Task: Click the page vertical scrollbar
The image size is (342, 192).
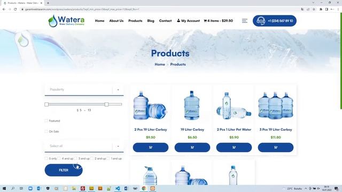Action: coord(341,61)
